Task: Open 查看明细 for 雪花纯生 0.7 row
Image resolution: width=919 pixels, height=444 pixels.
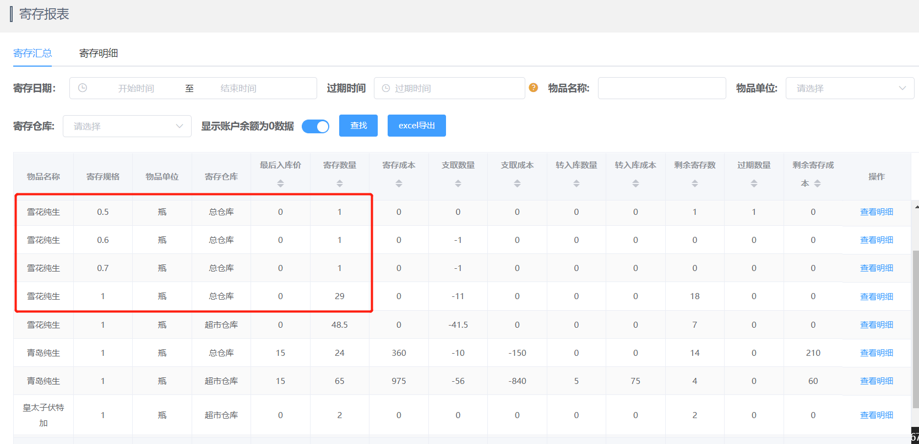Action: [877, 268]
